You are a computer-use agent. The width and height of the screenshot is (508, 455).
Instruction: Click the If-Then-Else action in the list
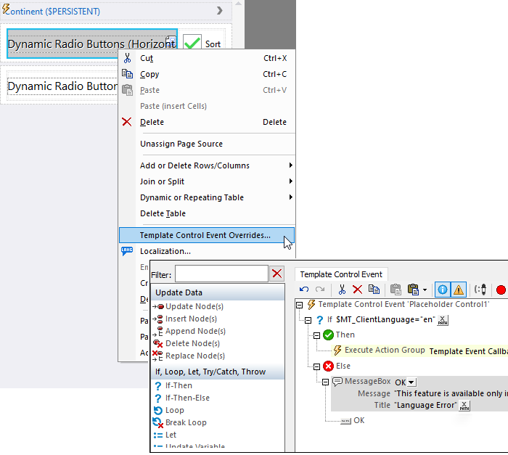pos(189,398)
